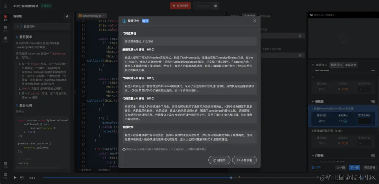Click the 答题效率 heading
Image resolution: width=379 pixels, height=184 pixels.
pos(128,127)
